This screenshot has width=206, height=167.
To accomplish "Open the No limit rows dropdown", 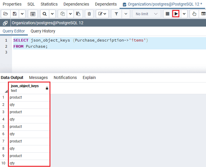I will click(x=146, y=14).
